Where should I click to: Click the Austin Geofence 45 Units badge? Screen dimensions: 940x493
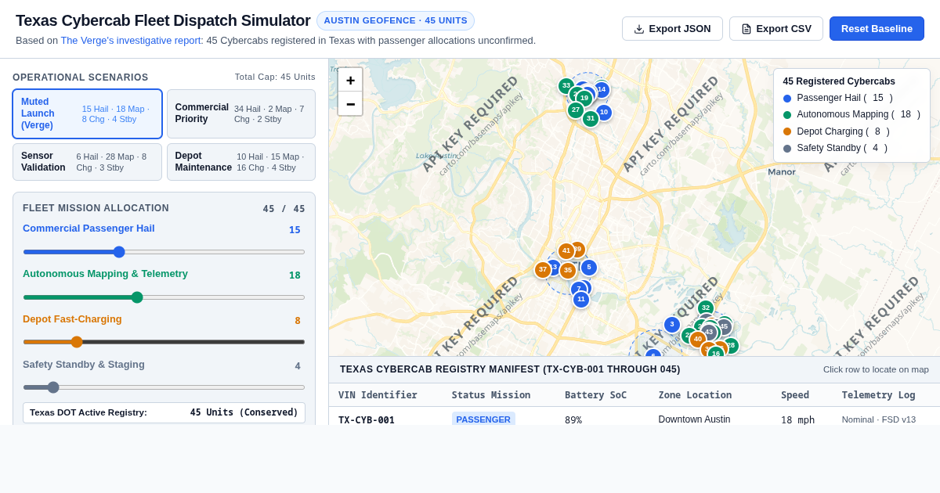click(x=396, y=21)
